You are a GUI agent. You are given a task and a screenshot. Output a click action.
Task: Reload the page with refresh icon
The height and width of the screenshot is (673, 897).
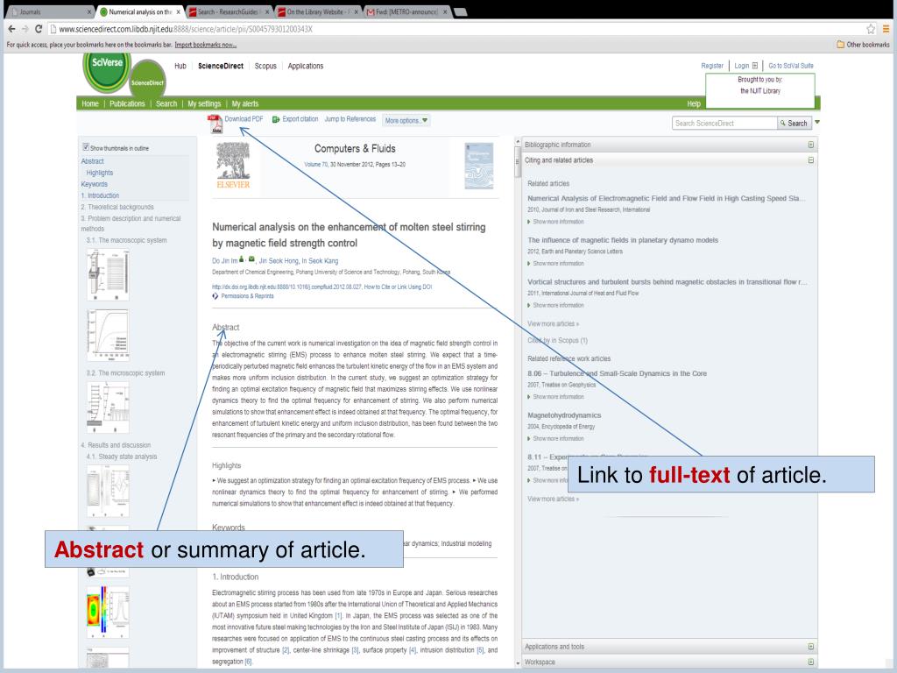click(x=39, y=29)
